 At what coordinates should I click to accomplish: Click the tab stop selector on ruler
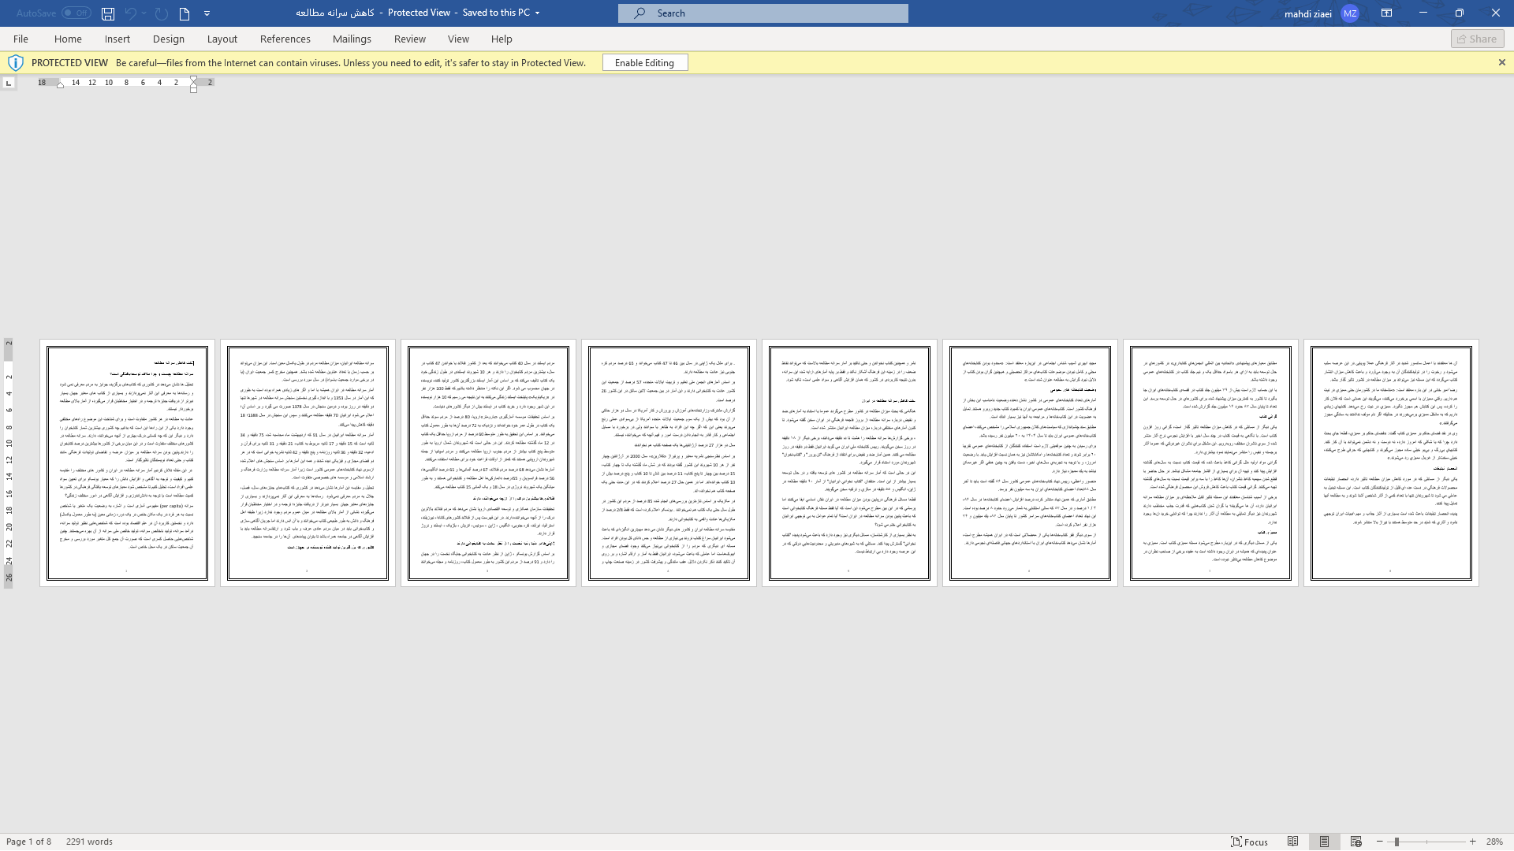pos(8,83)
